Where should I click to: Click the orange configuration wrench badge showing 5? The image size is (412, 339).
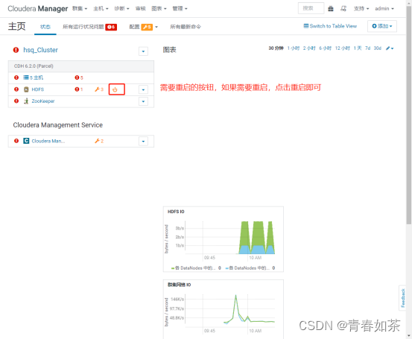click(x=147, y=27)
